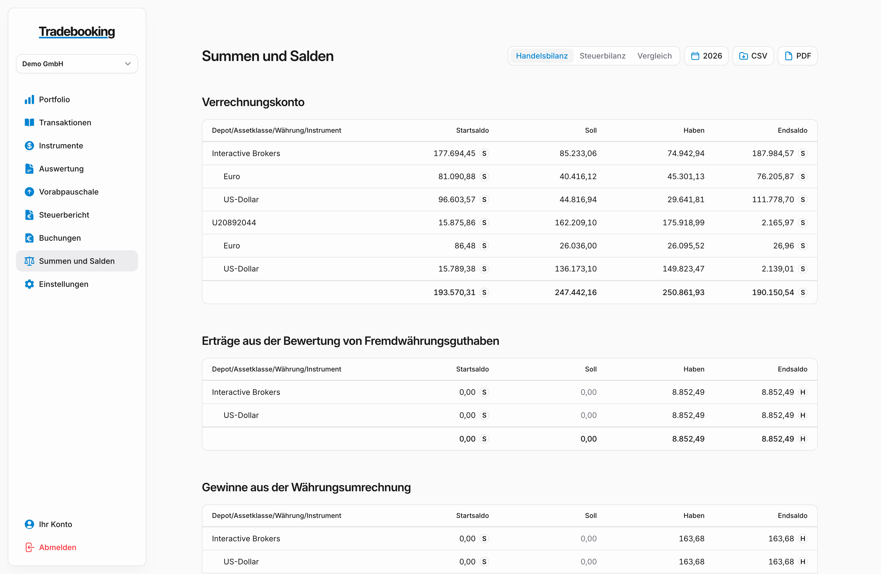Click US-Dollar row with Startsaldo 96.603,57
Viewport: 881px width, 574px height.
[x=510, y=200]
